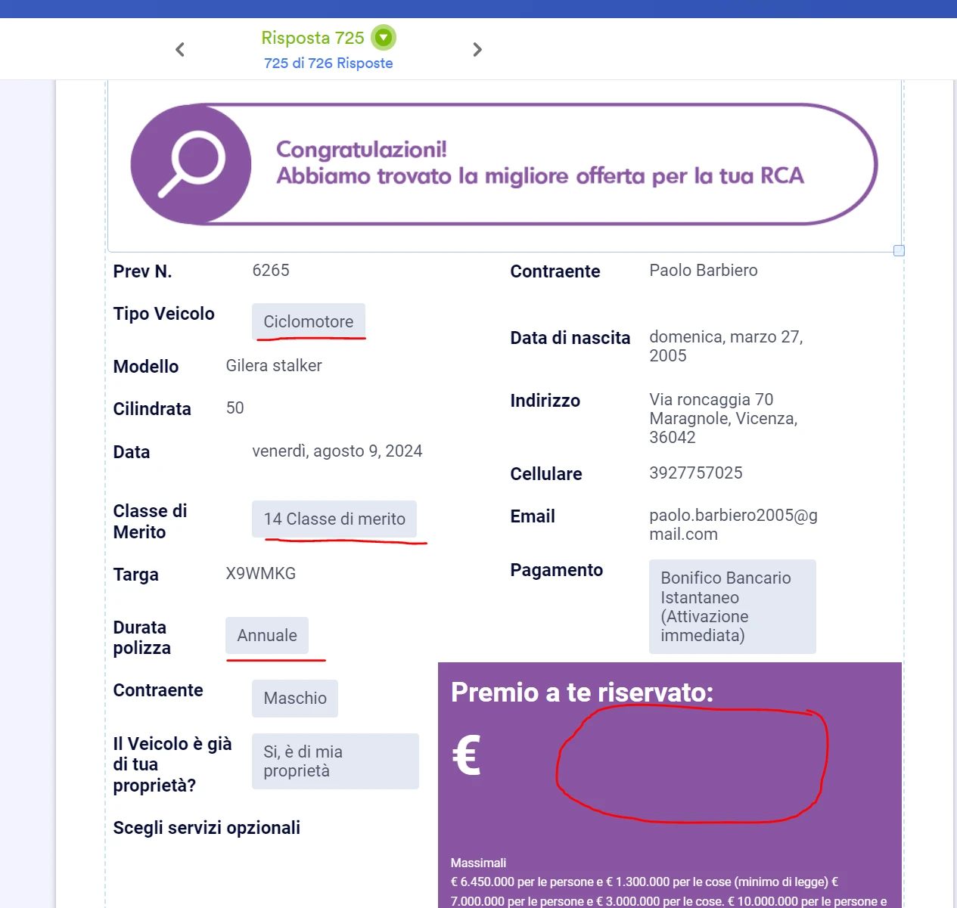The height and width of the screenshot is (908, 957).
Task: Click the 'Scegli servizi opzionali' label
Action: point(207,827)
